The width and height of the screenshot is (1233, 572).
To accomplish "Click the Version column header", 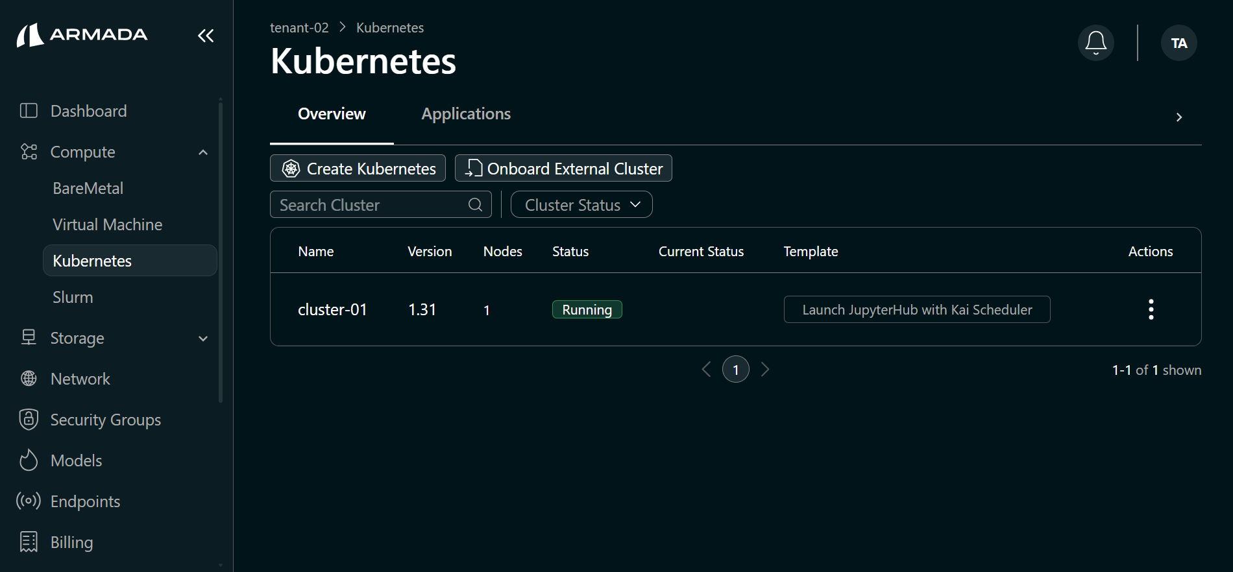I will (x=430, y=252).
